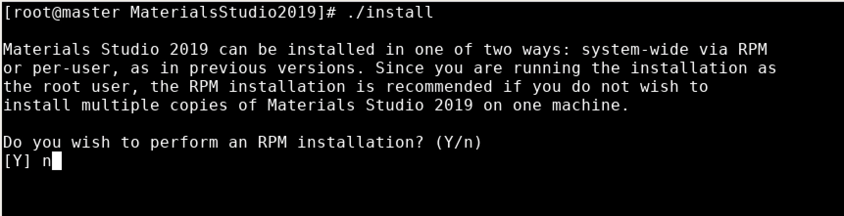844x216 pixels.
Task: Click the words Do you wish
Action: [x=56, y=142]
